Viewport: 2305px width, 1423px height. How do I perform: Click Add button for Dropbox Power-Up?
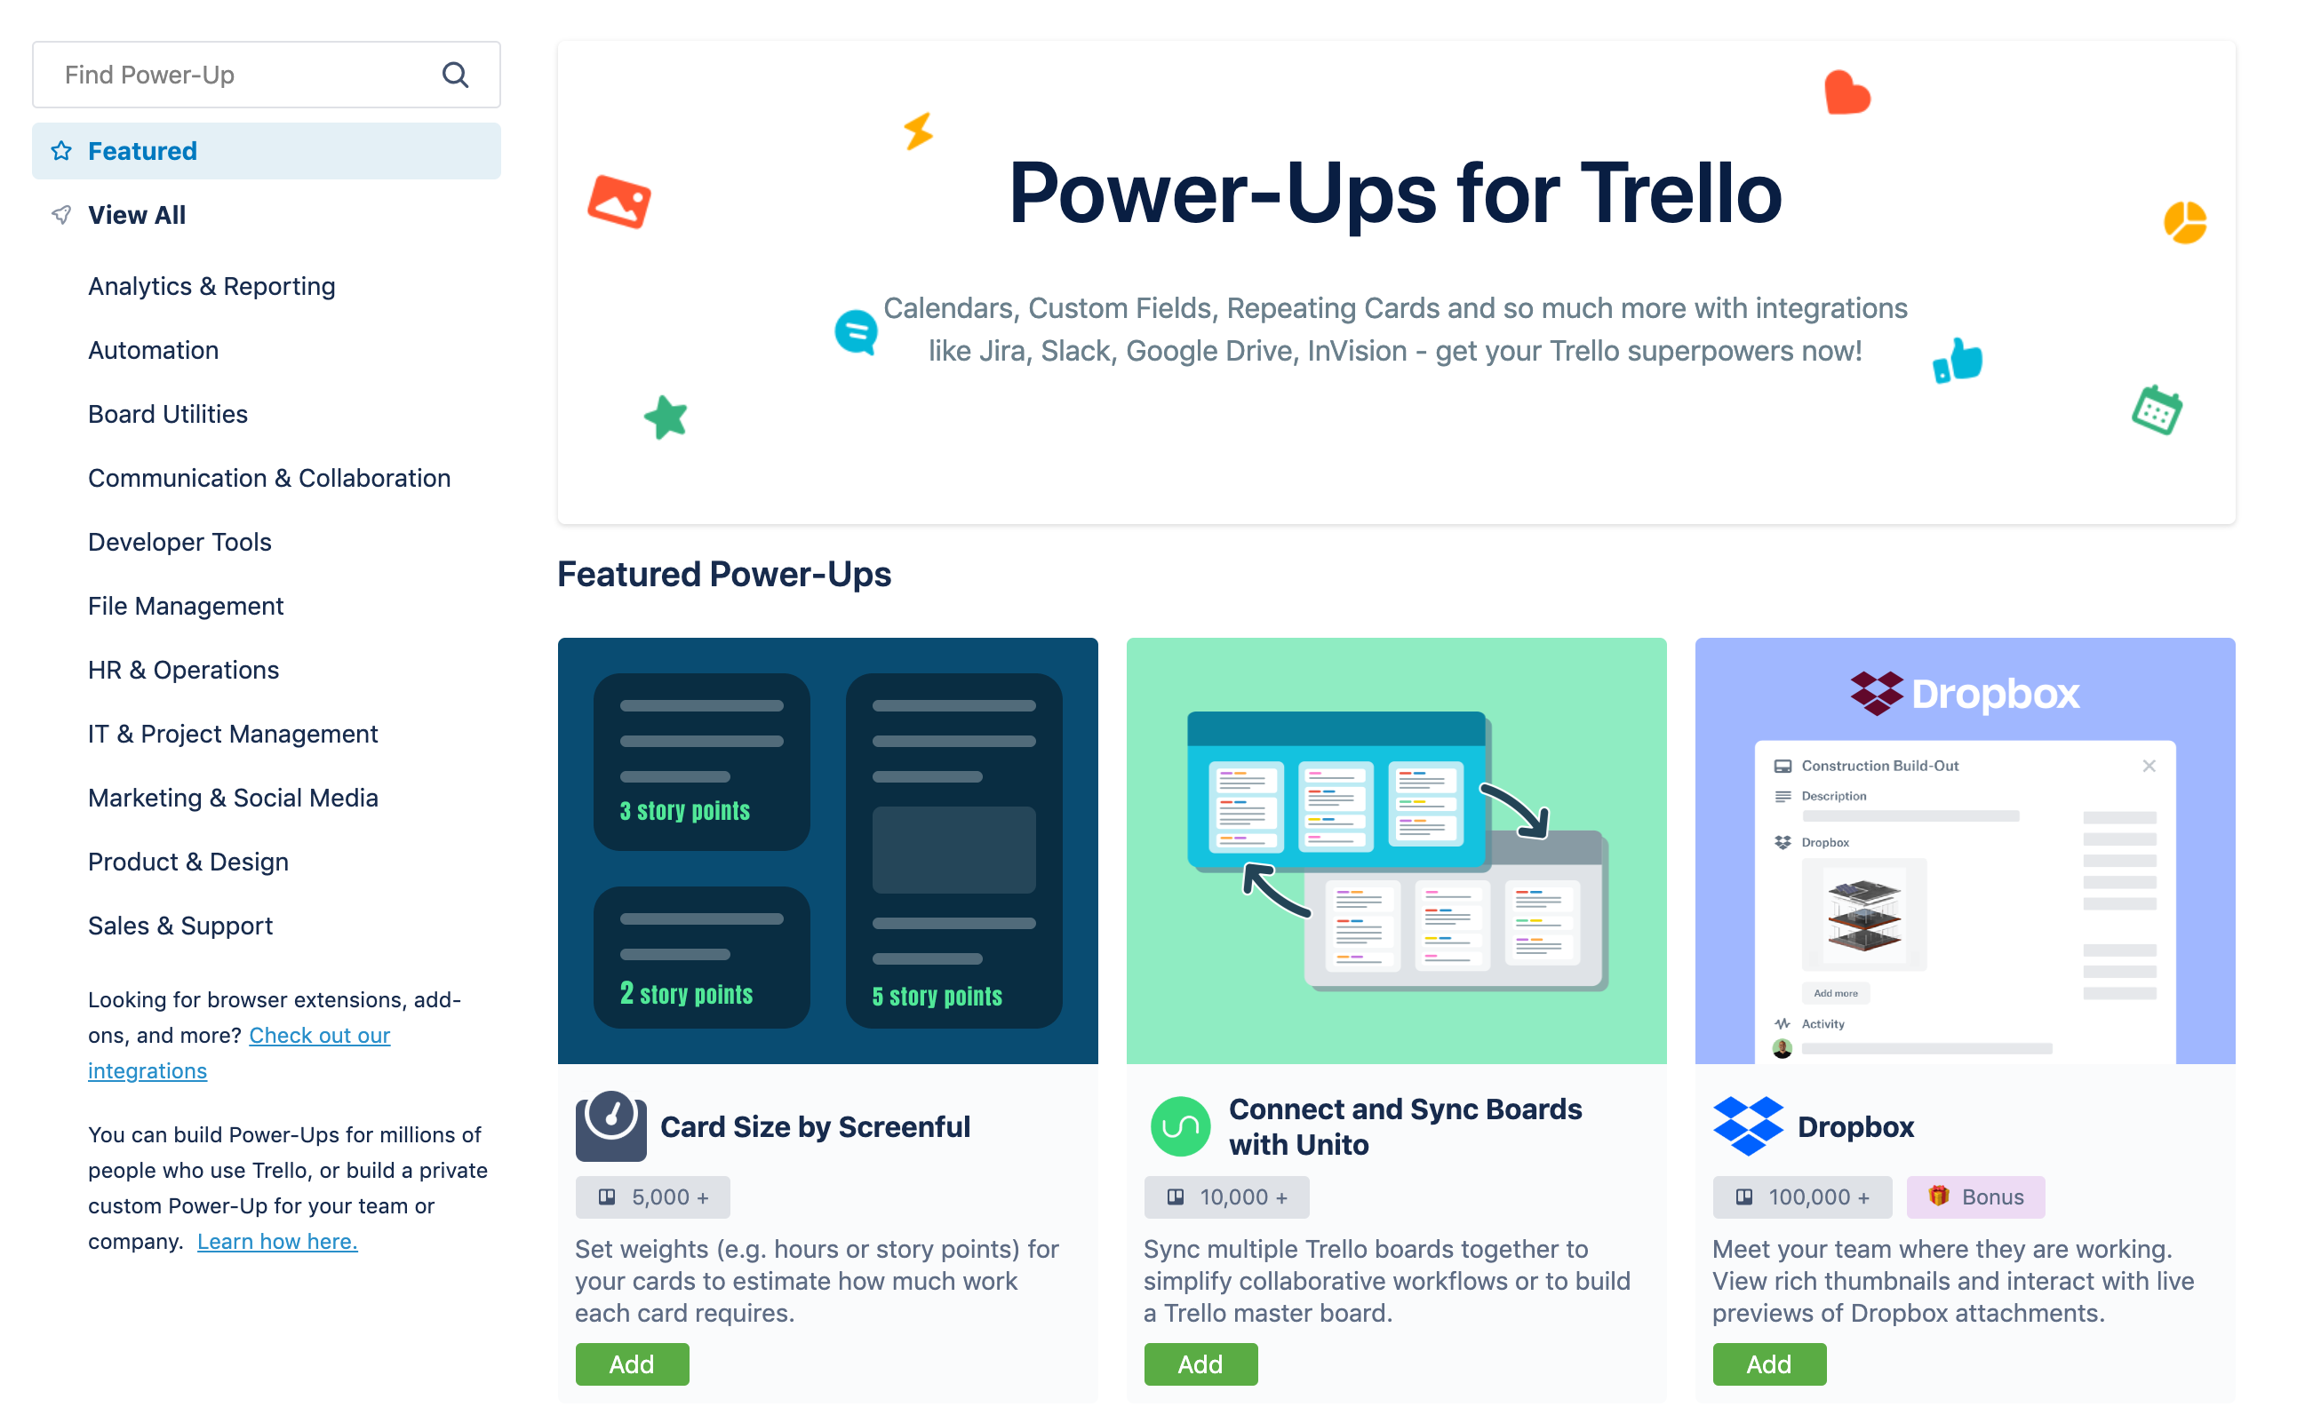point(1767,1365)
